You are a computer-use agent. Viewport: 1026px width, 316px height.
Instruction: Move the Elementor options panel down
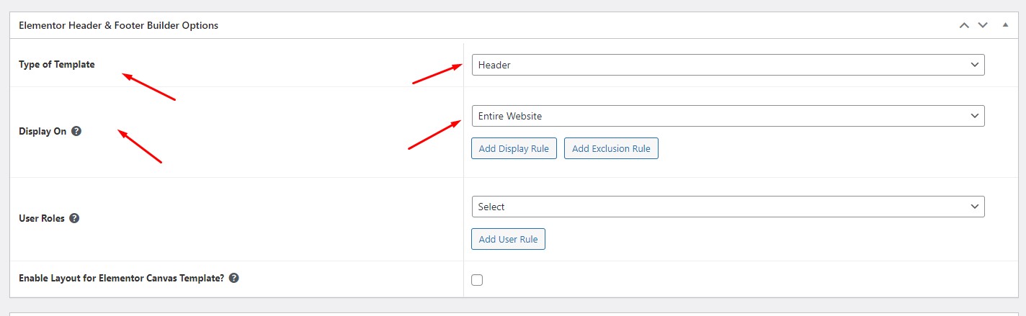[x=983, y=25]
